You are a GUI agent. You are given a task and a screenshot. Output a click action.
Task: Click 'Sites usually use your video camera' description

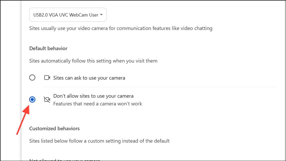coord(121,28)
